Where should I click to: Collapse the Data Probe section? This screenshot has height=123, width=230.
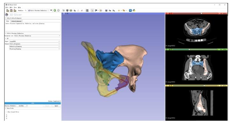tap(32, 108)
